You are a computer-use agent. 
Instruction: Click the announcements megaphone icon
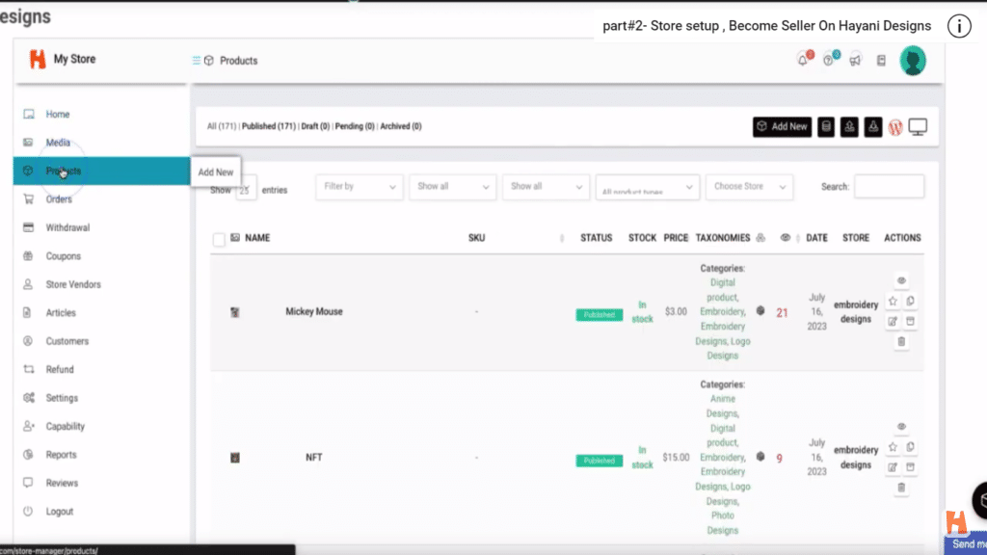[854, 60]
